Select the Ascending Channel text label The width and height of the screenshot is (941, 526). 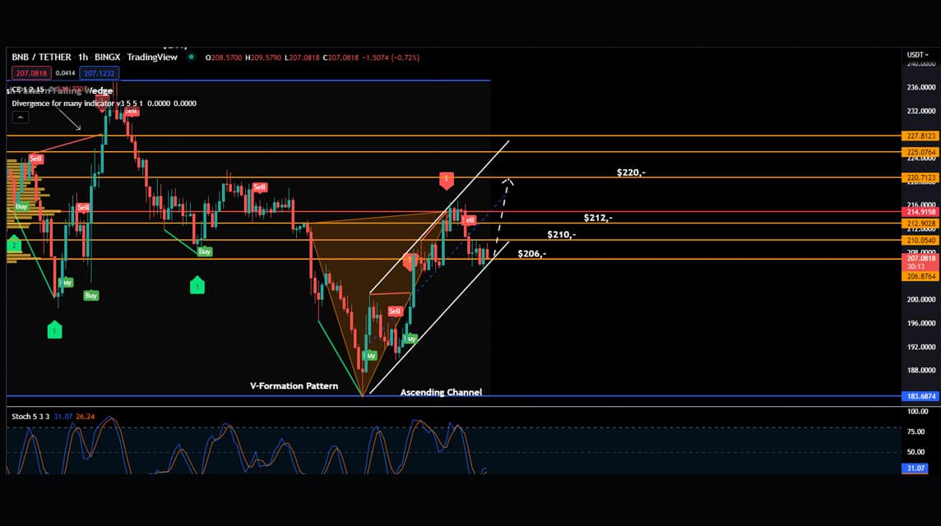[441, 392]
